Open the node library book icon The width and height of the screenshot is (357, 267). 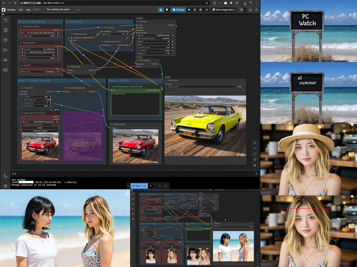(x=5, y=30)
